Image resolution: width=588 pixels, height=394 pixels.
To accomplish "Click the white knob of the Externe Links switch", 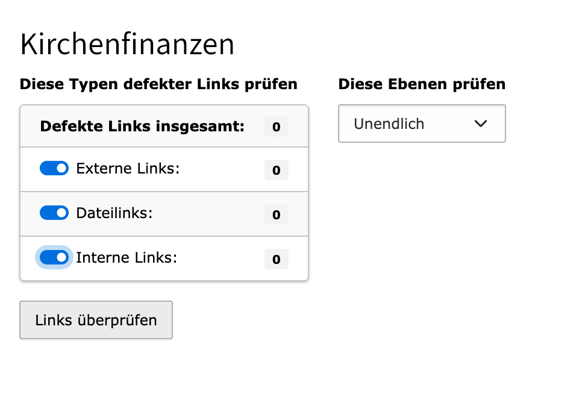I will pyautogui.click(x=61, y=169).
